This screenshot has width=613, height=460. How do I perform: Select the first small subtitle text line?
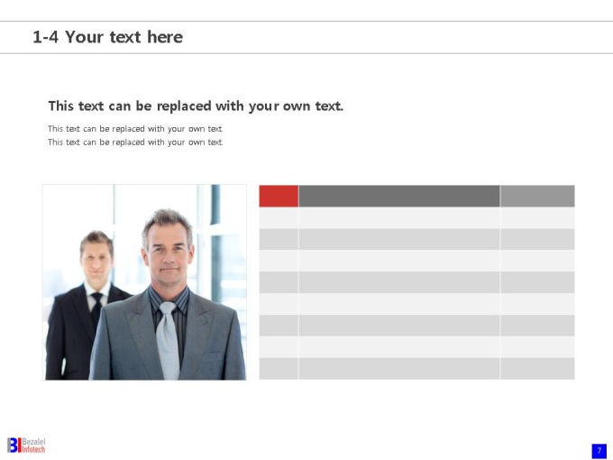[135, 129]
